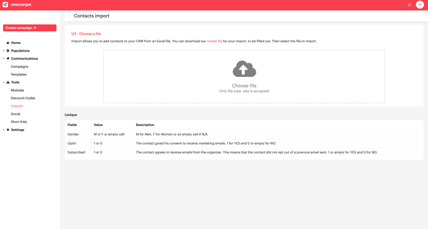
Task: Click the cloud upload icon
Action: tap(244, 69)
